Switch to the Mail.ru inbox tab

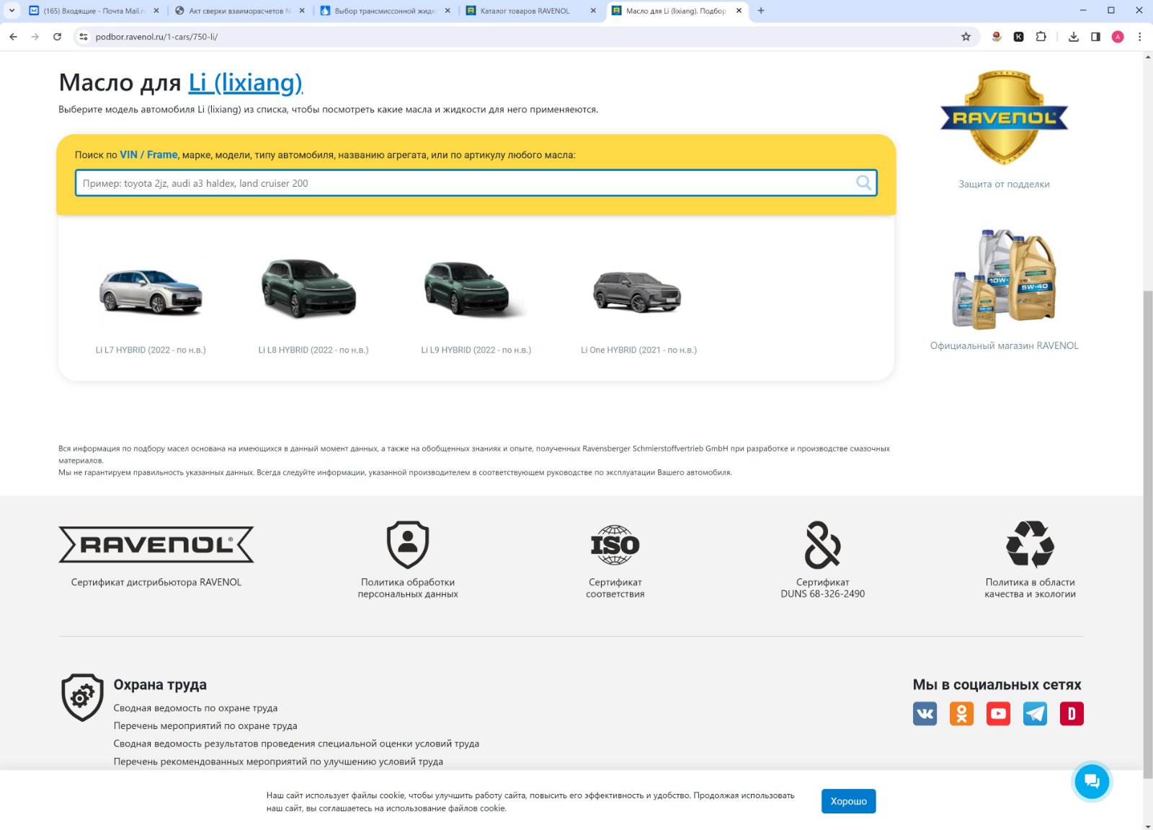pos(94,11)
